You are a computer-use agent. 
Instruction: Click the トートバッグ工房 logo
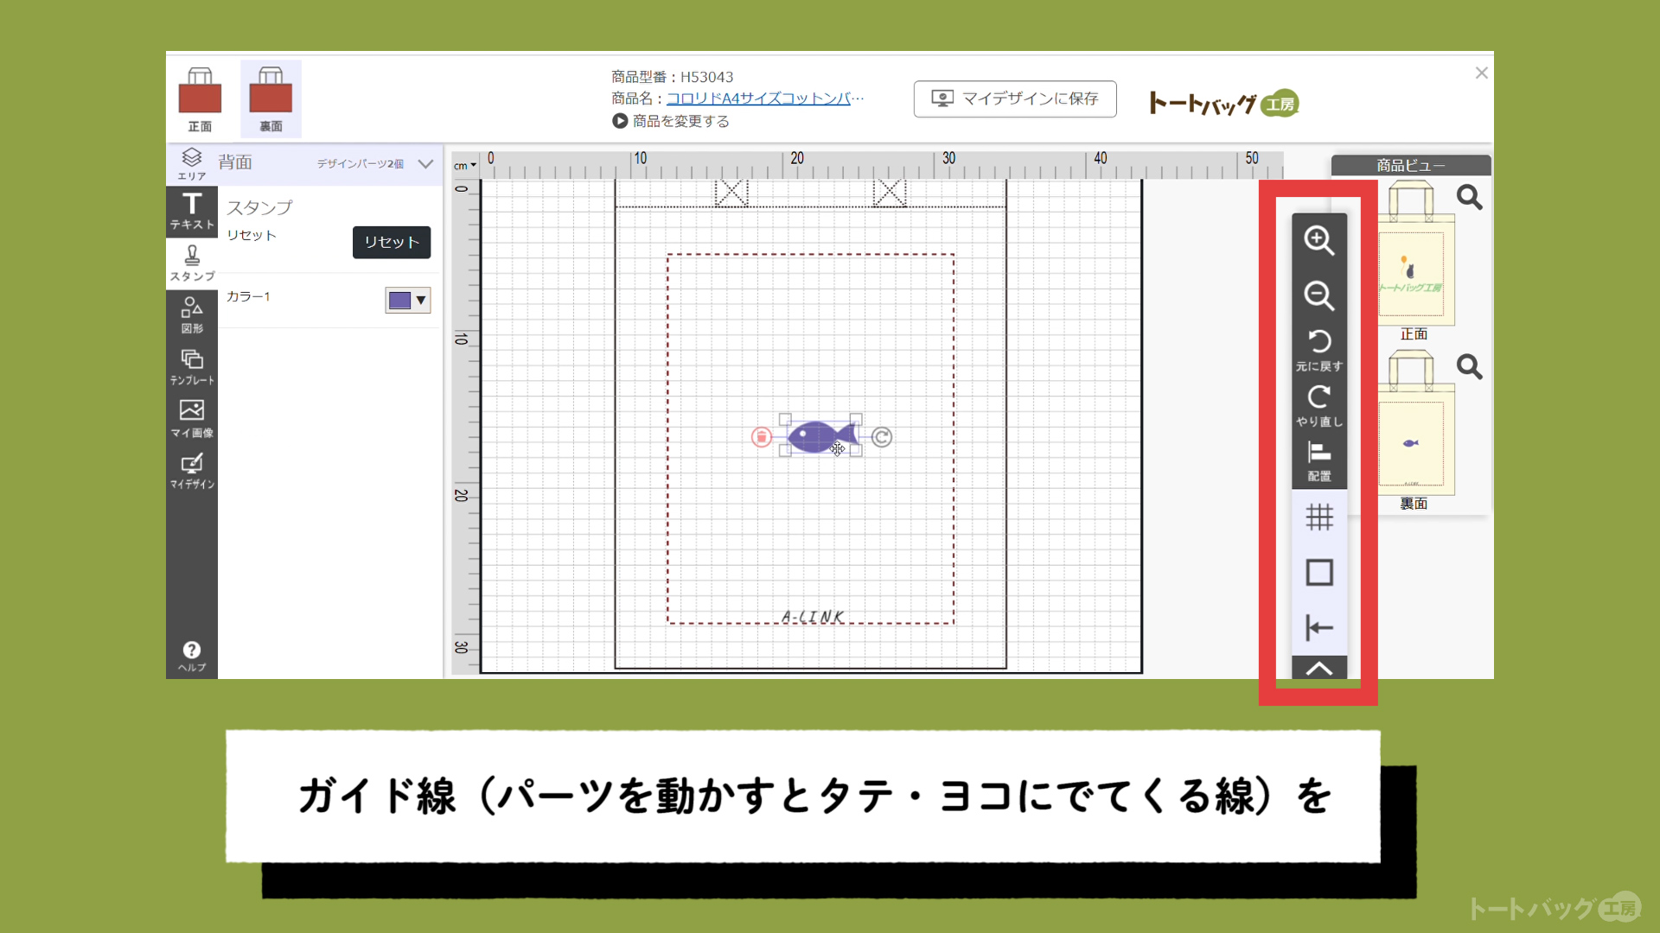(1224, 104)
